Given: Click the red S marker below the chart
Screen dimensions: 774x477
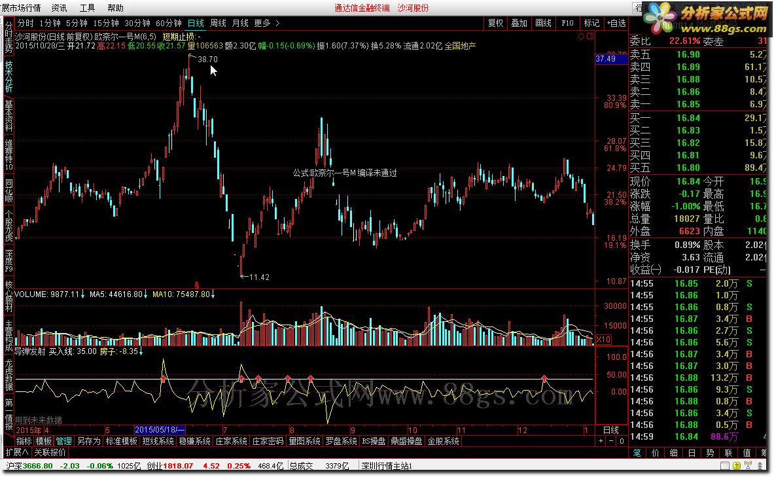Looking at the screenshot, I should point(196,285).
